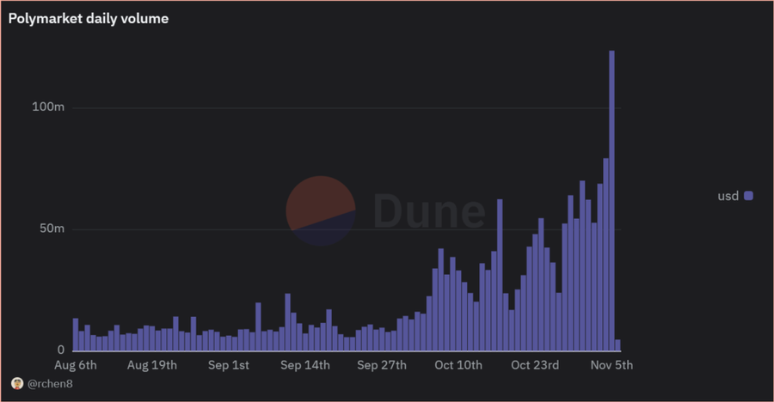Image resolution: width=774 pixels, height=402 pixels.
Task: Click the 50m y-axis label
Action: pos(52,228)
